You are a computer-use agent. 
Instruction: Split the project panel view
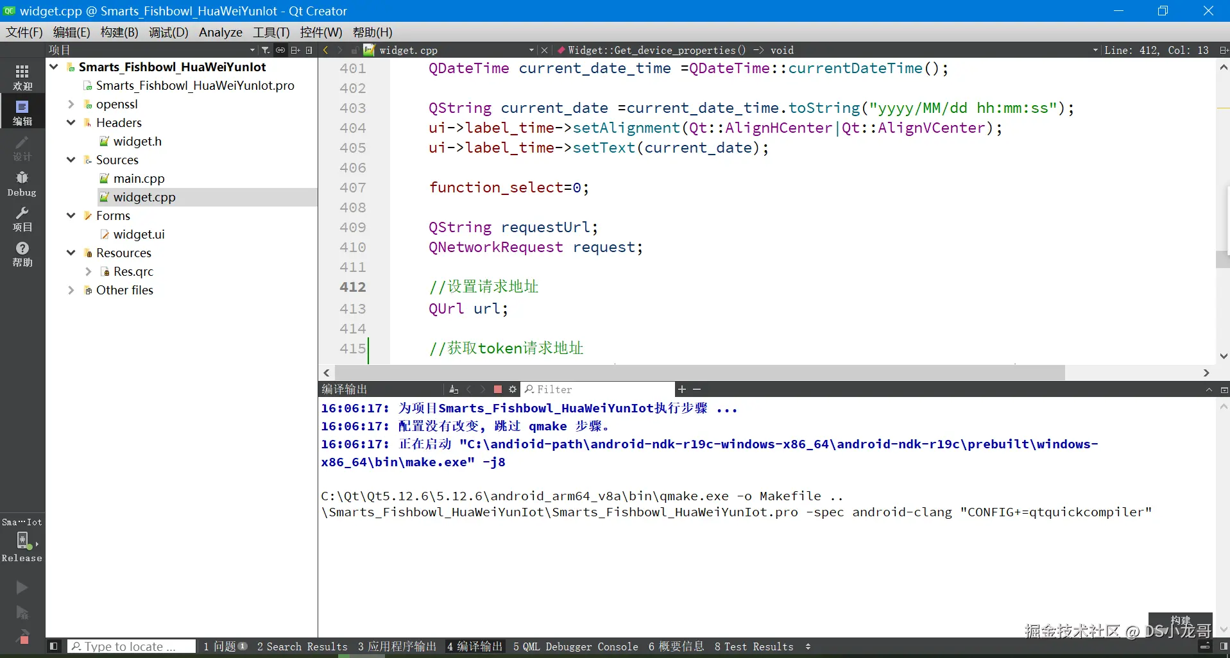pyautogui.click(x=295, y=50)
